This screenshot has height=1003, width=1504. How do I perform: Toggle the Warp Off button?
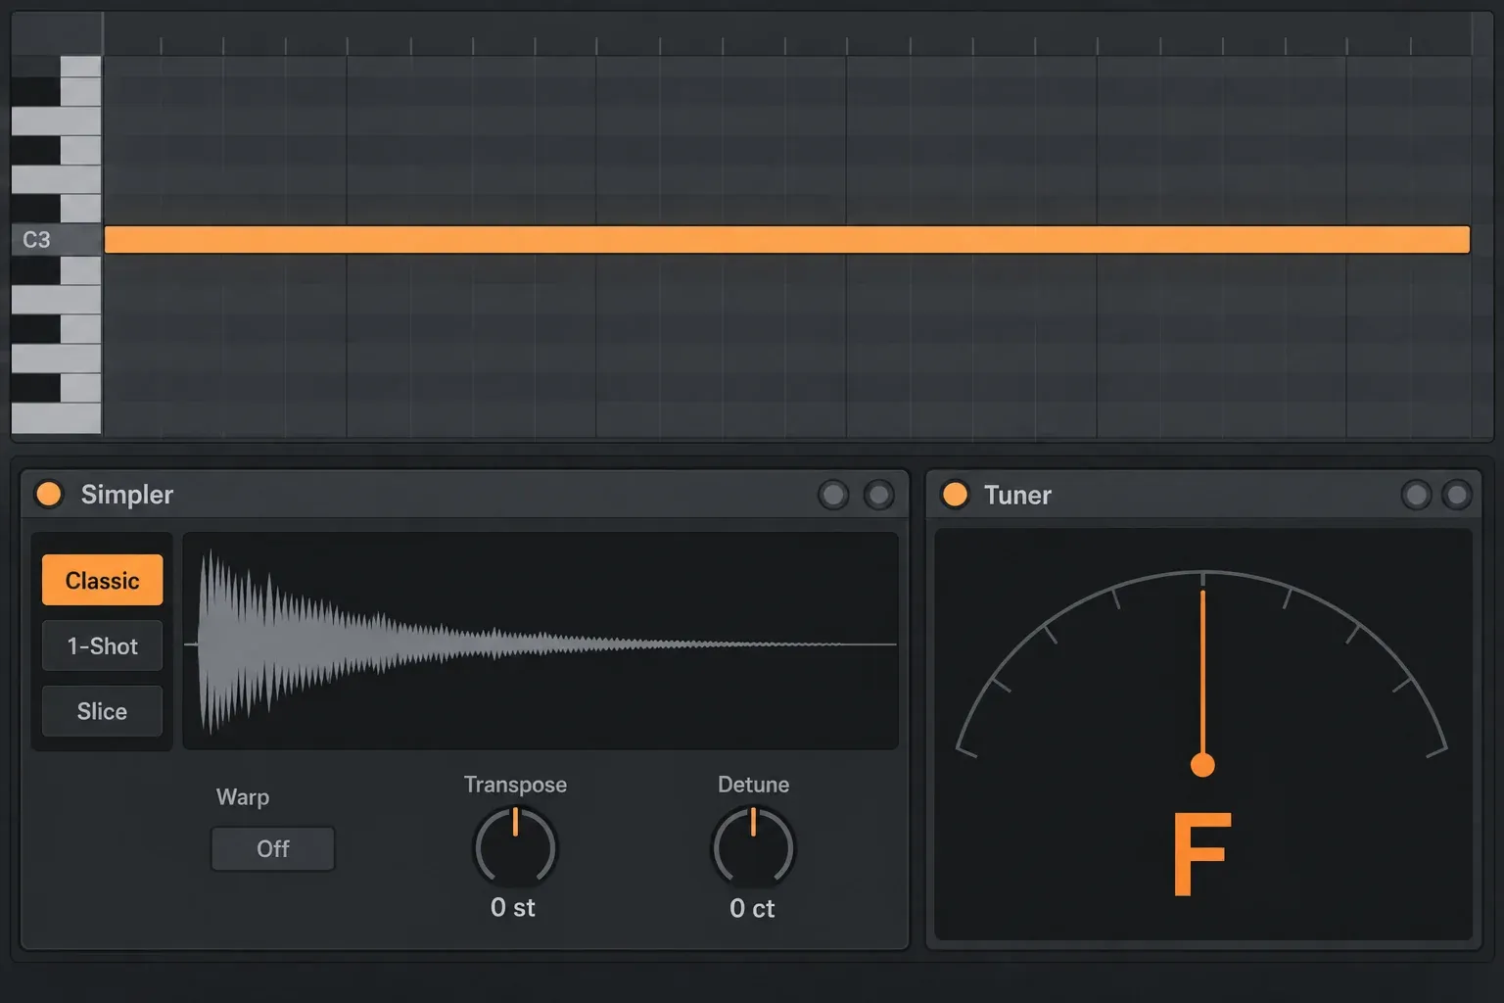pyautogui.click(x=272, y=848)
